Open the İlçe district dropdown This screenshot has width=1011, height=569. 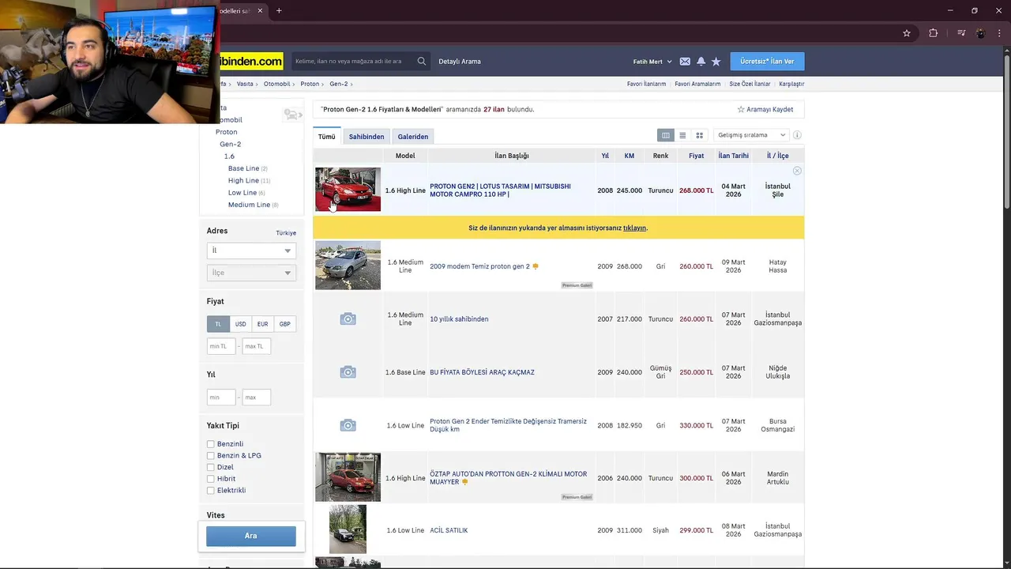tap(251, 273)
